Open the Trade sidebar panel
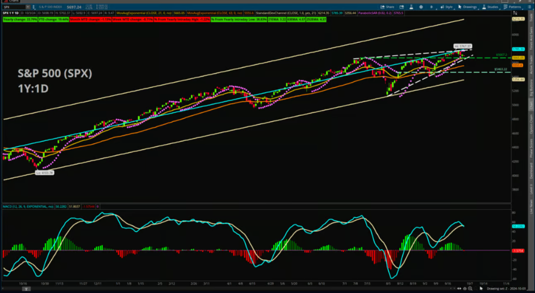The width and height of the screenshot is (535, 293). coord(531,17)
